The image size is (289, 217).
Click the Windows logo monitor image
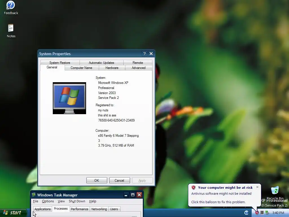coord(69,98)
